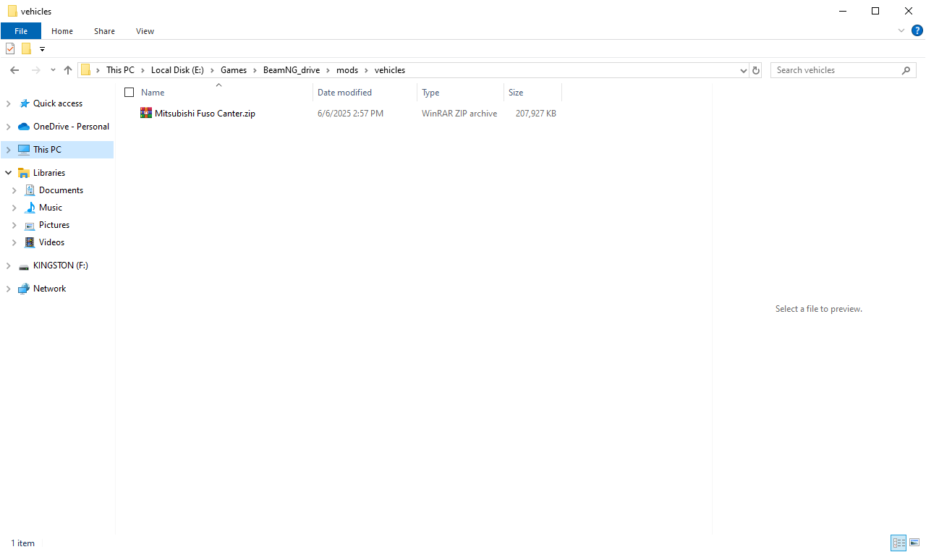926x552 pixels.
Task: Click the folder icon in the address bar
Action: click(85, 70)
